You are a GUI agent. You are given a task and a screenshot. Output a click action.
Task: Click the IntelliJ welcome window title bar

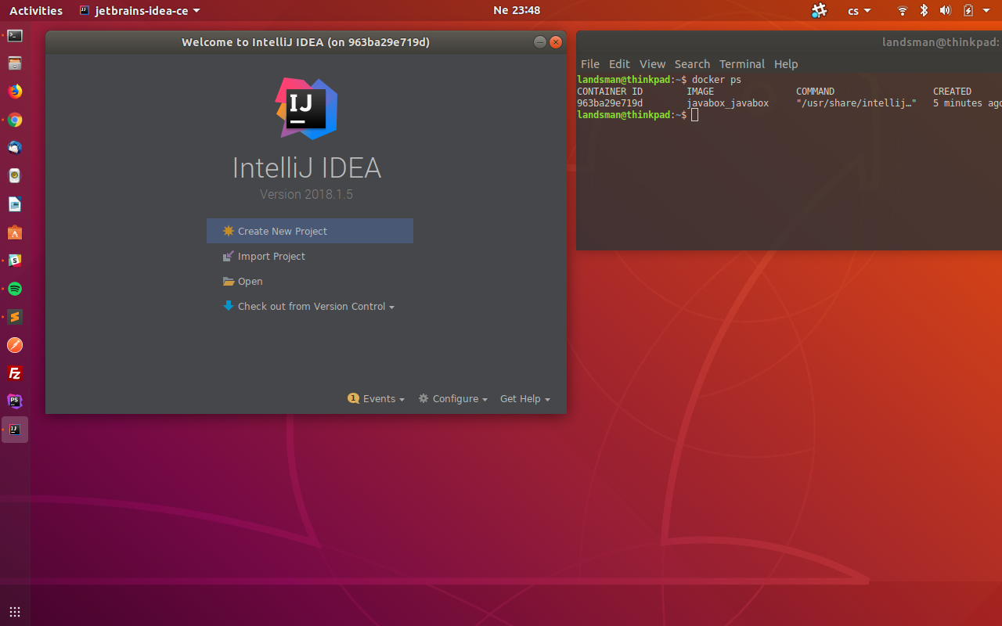point(305,42)
